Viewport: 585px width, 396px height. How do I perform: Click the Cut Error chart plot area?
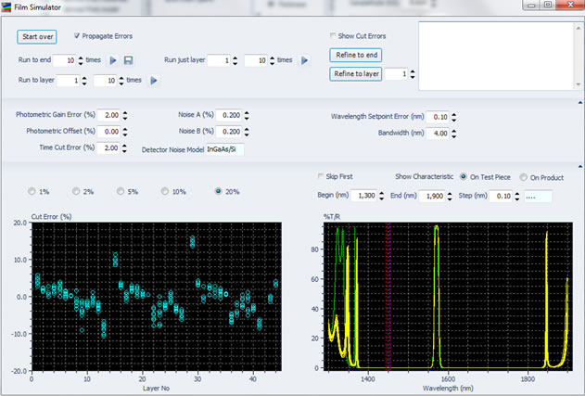[x=157, y=297]
